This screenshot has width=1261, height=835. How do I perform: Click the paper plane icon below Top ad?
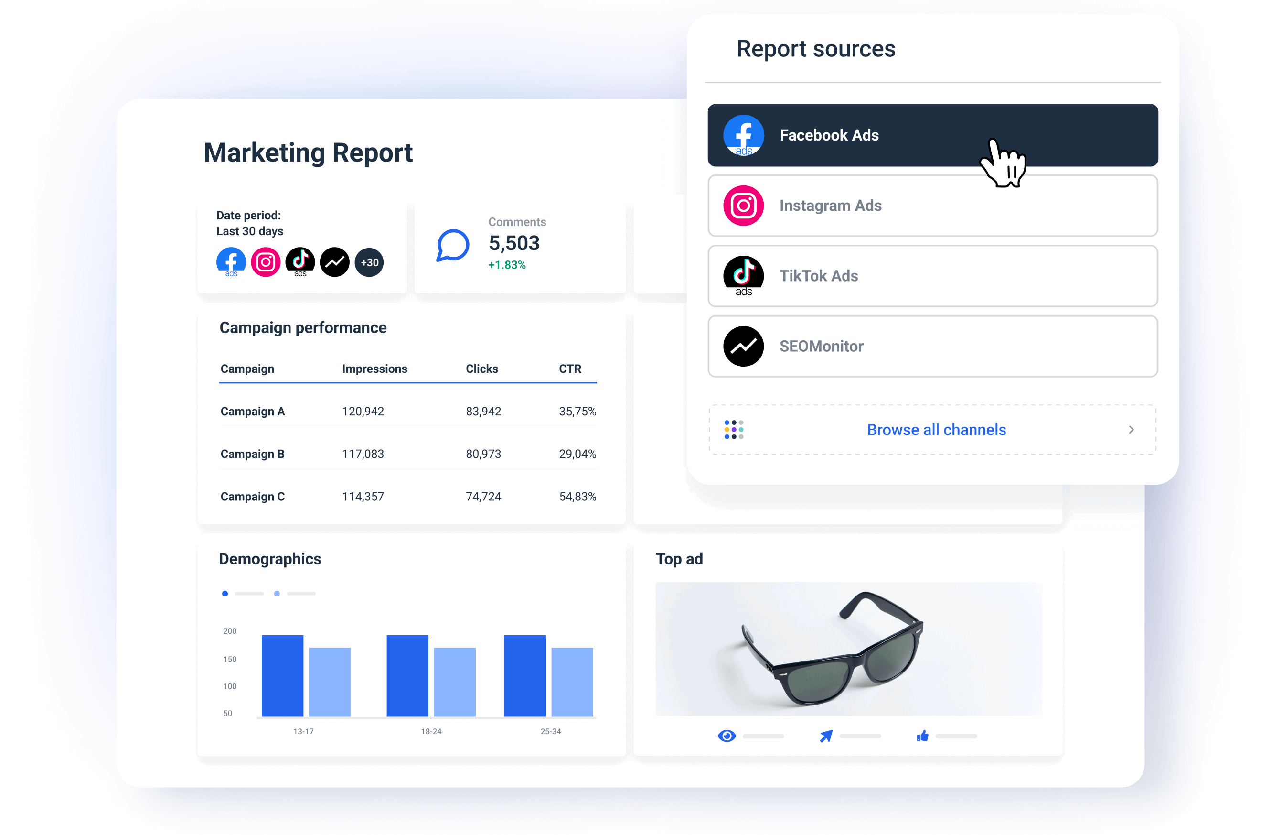click(826, 736)
